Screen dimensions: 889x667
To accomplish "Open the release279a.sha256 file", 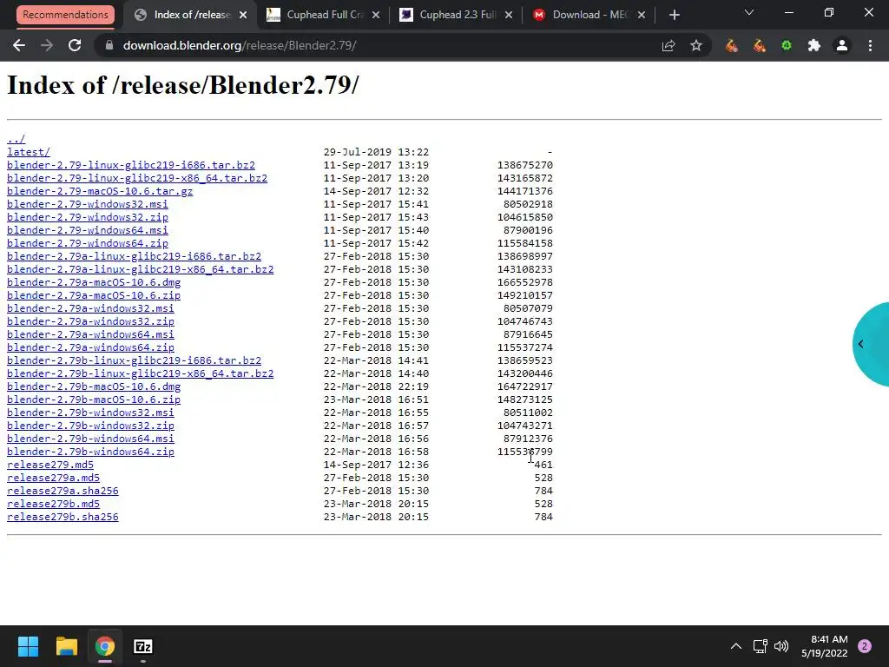I will [x=63, y=492].
